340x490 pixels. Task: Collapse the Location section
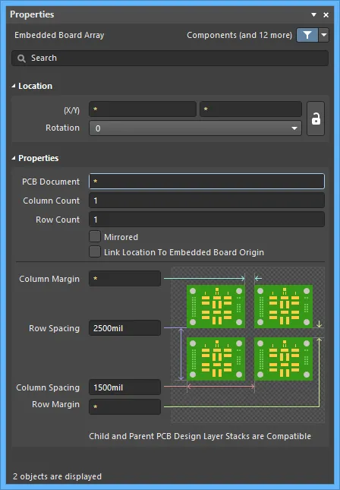[x=14, y=86]
